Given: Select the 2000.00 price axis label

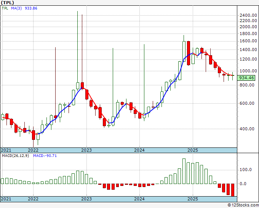Looking at the screenshot, I should 248,27.
